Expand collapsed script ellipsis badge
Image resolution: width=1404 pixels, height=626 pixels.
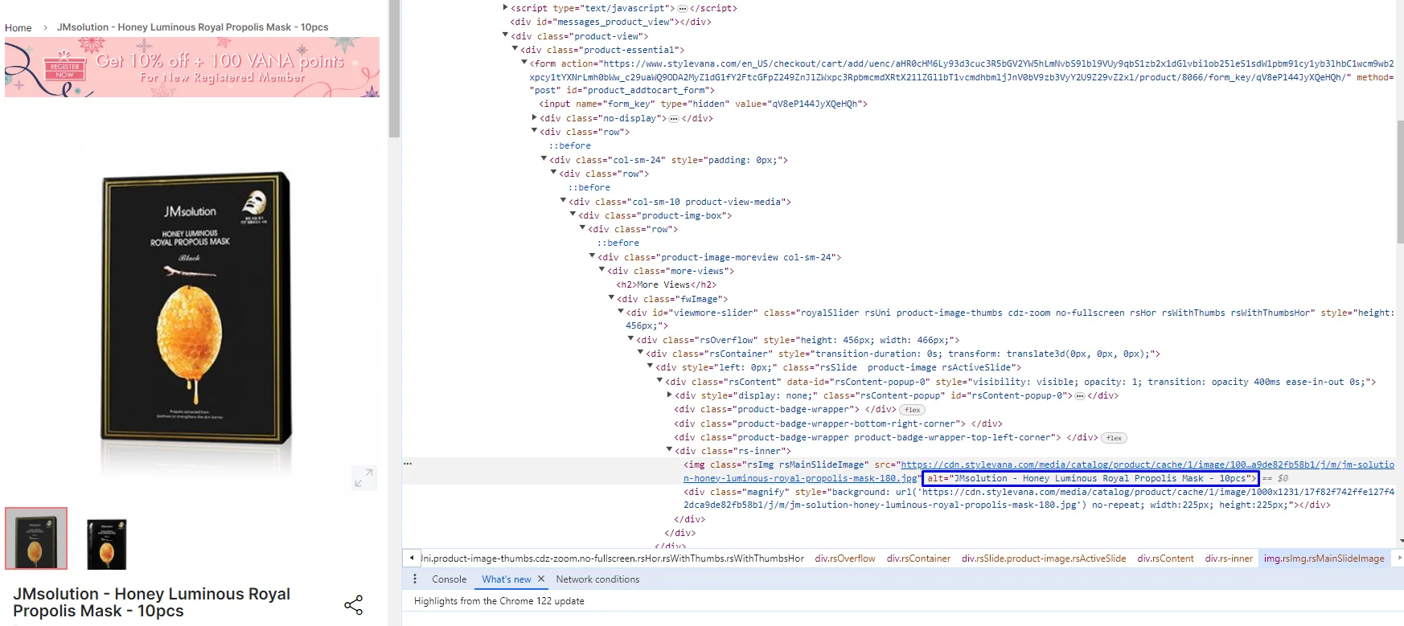(682, 9)
